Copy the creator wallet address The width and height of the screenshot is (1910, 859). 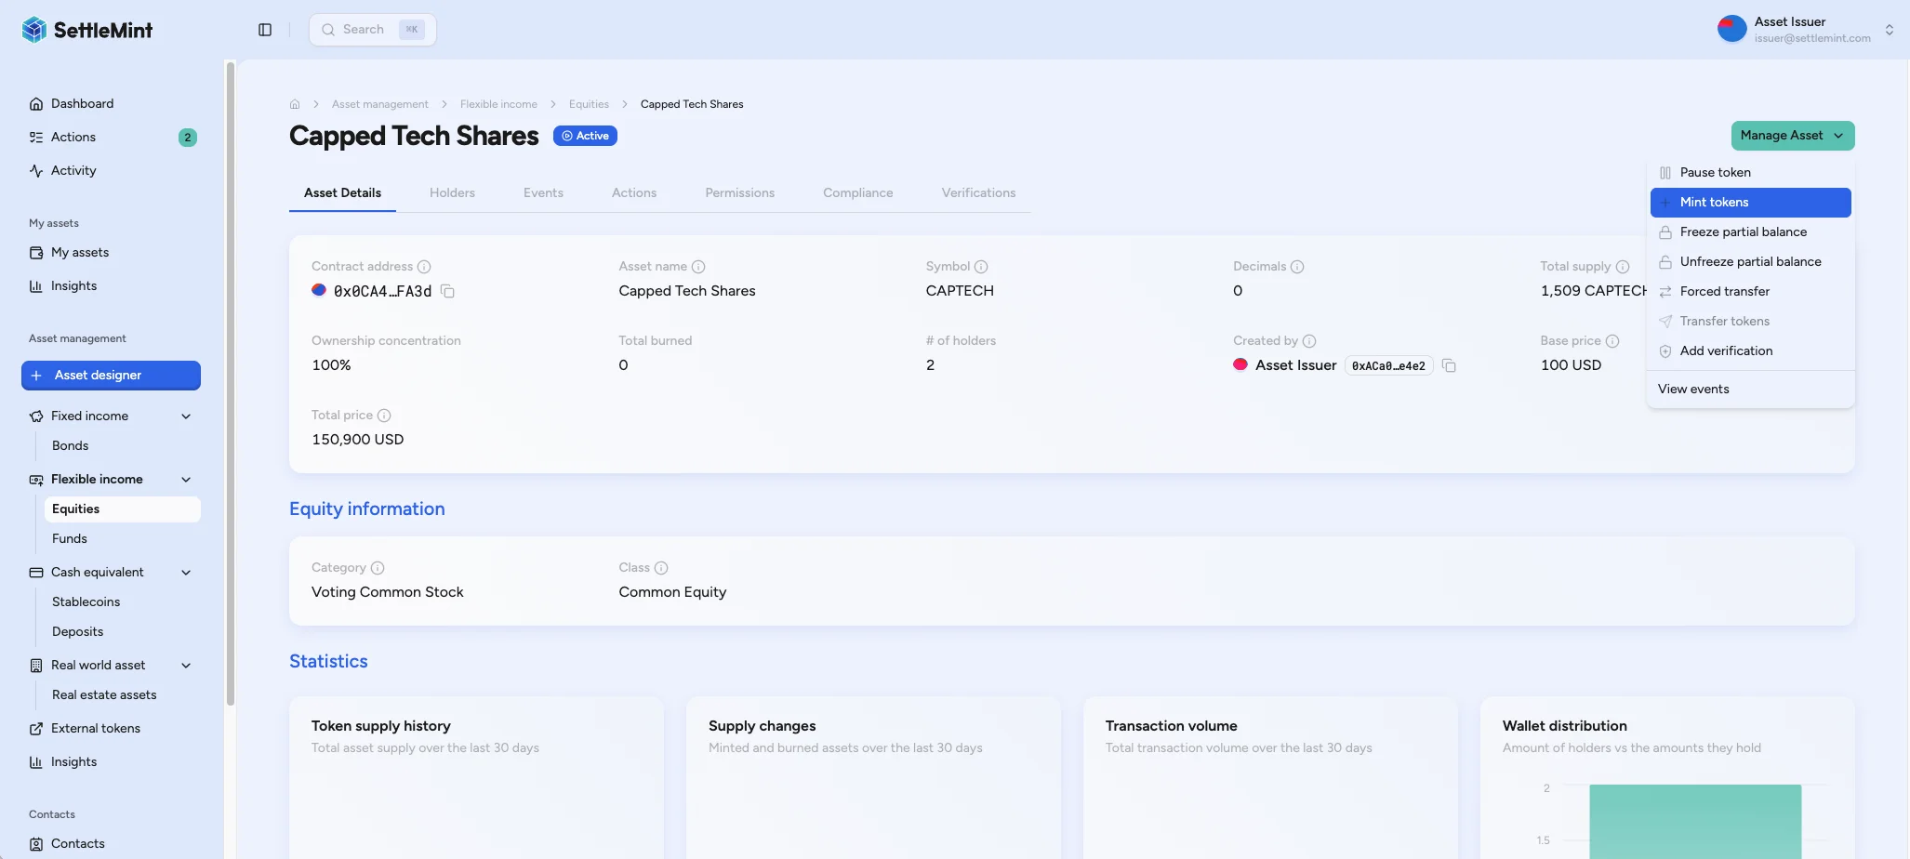pyautogui.click(x=1449, y=365)
